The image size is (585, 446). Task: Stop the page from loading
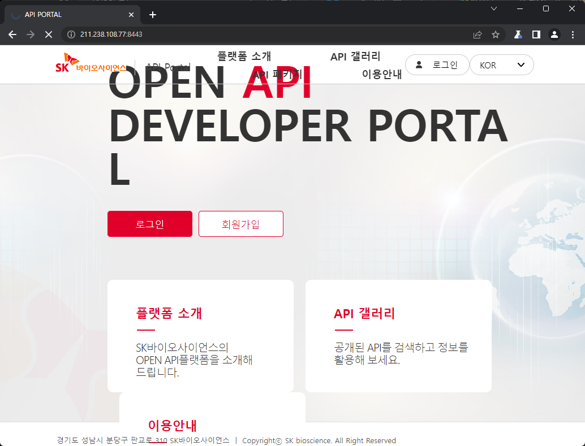coord(48,34)
